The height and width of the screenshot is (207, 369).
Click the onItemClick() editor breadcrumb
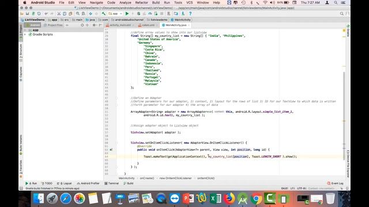(x=206, y=178)
